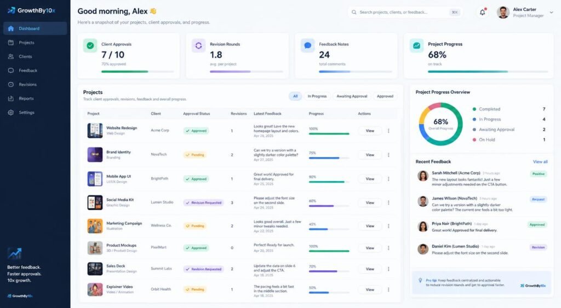561x308 pixels.
Task: Click the Project Progress chart icon
Action: pos(416,45)
